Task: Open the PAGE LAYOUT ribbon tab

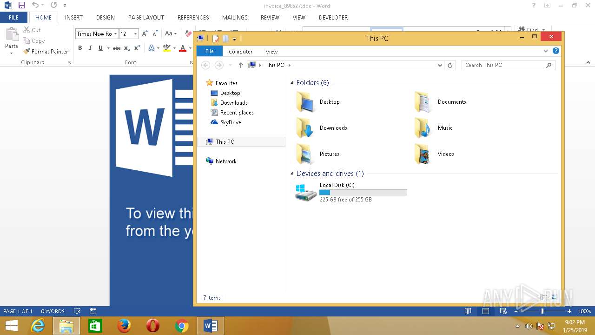Action: click(x=146, y=17)
